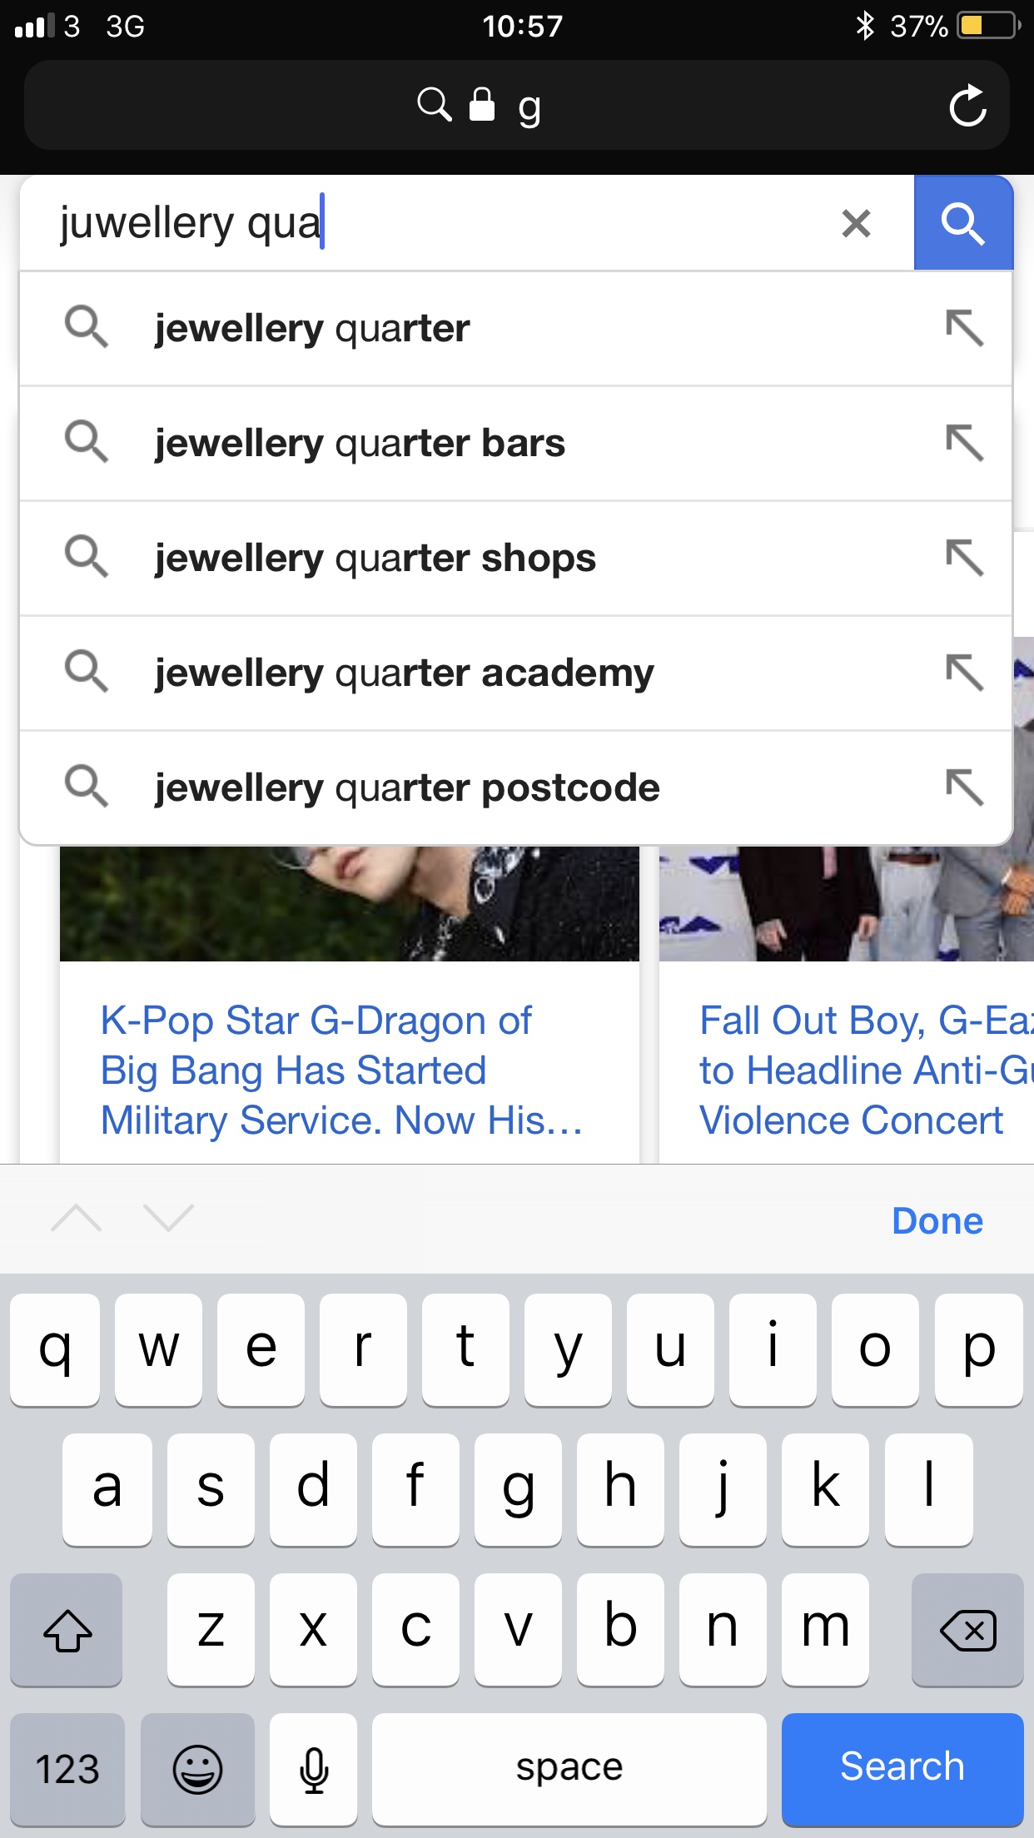Switch keyboard to 123 numbers layout
The image size is (1034, 1838).
[67, 1768]
